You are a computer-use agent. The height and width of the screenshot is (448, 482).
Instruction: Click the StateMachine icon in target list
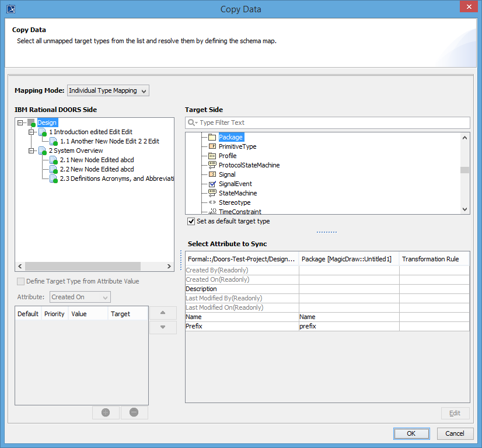pyautogui.click(x=212, y=194)
